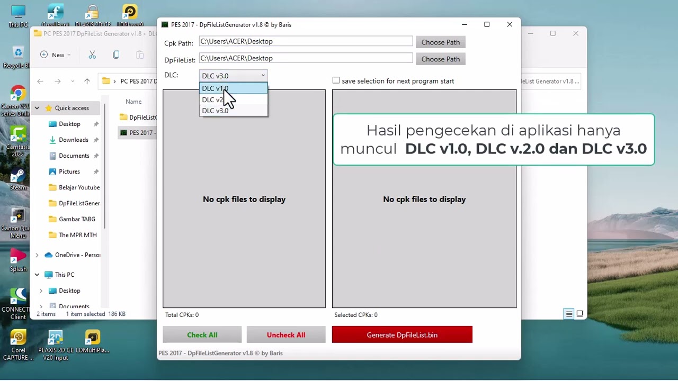678x381 pixels.
Task: Switch Explorer to large icons view
Action: click(x=579, y=314)
